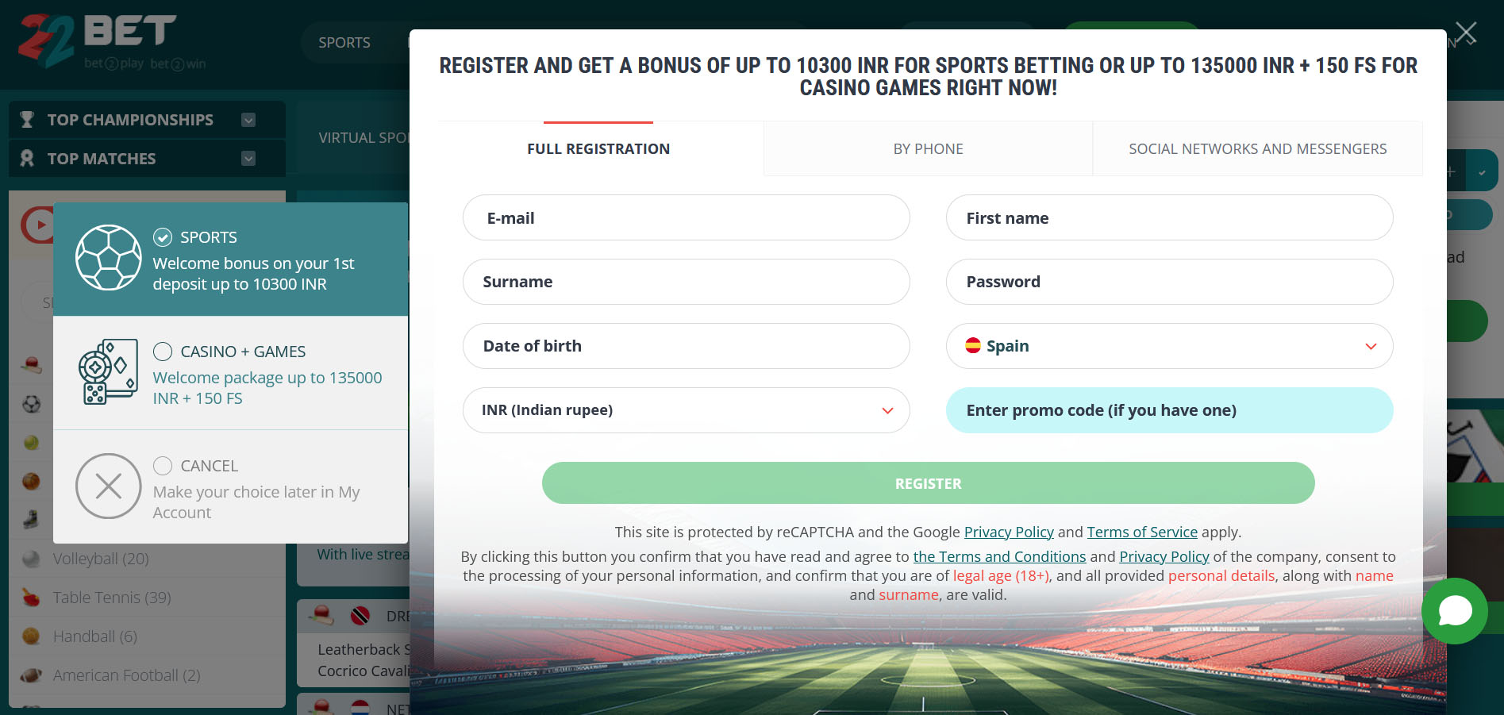1504x715 pixels.
Task: Expand the Top Matches section
Action: coord(248,159)
